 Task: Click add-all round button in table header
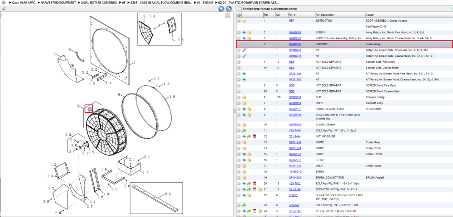[239, 15]
